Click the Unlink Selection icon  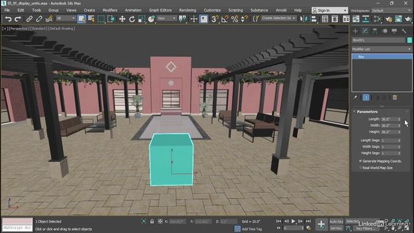39,19
